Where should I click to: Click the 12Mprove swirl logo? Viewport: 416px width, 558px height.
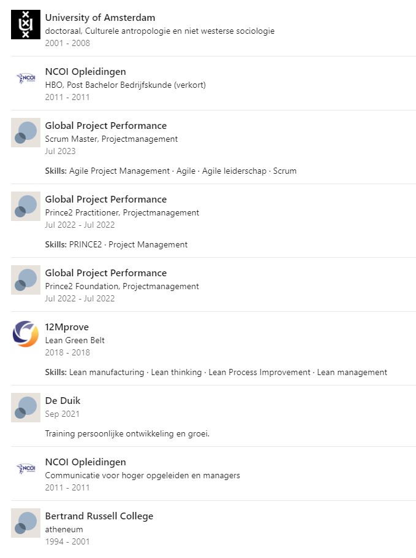point(26,334)
